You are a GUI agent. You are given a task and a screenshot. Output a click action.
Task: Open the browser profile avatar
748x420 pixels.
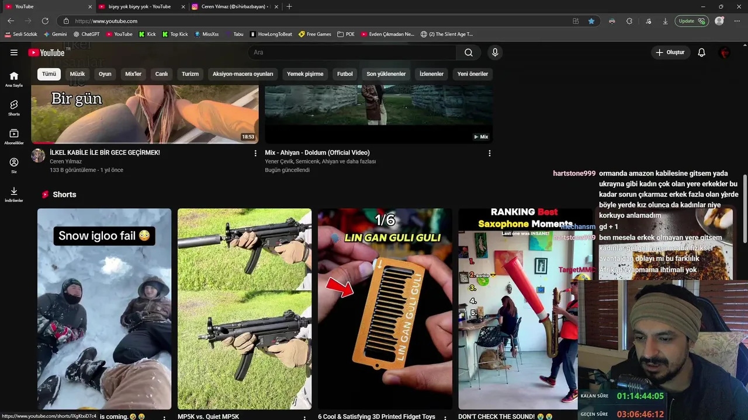(x=719, y=21)
